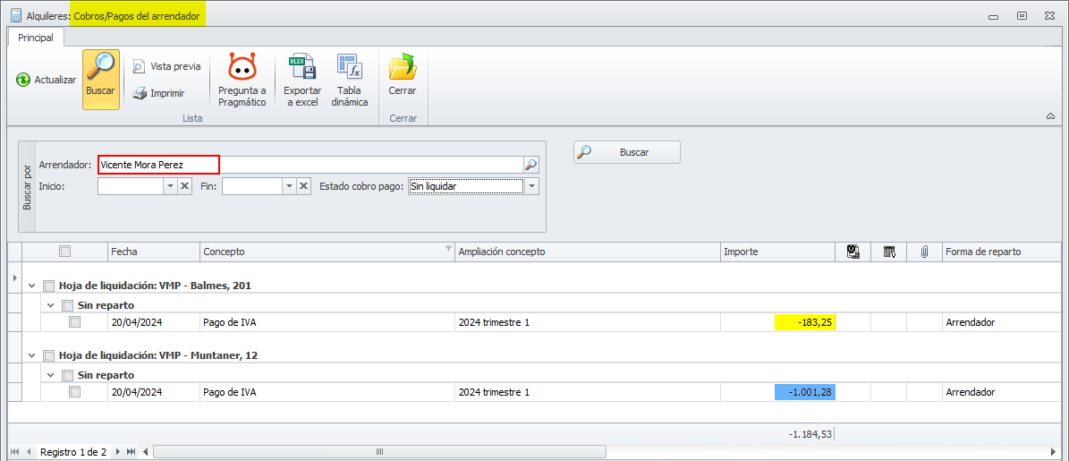The width and height of the screenshot is (1069, 461).
Task: Click the horizontal scrollbar thumb
Action: pyautogui.click(x=379, y=451)
